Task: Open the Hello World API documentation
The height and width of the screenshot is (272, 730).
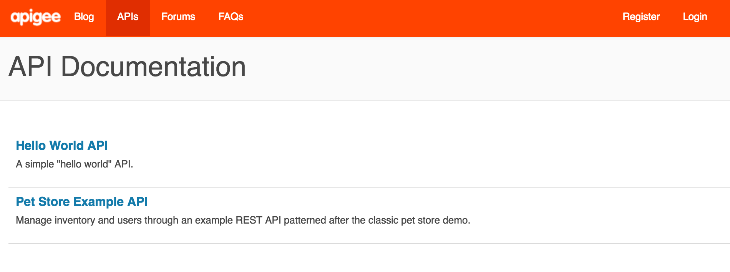Action: 61,146
